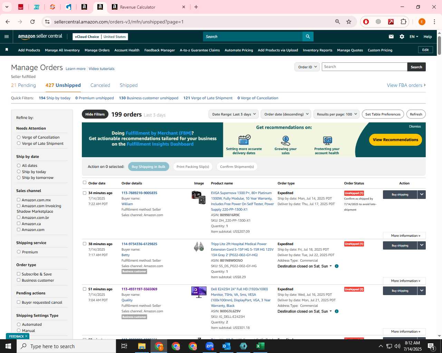Select Ship by today radio option

(x=19, y=172)
